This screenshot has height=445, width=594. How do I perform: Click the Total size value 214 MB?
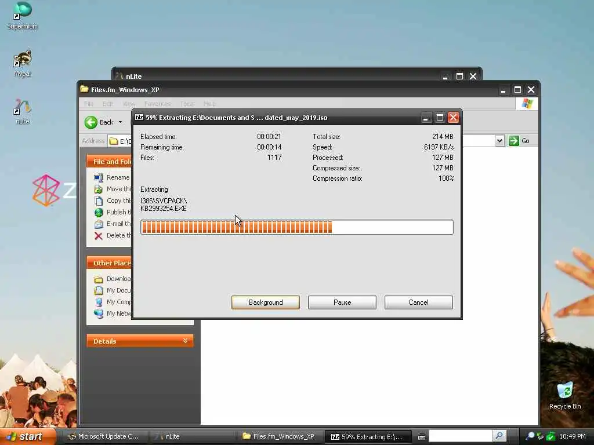pos(443,137)
